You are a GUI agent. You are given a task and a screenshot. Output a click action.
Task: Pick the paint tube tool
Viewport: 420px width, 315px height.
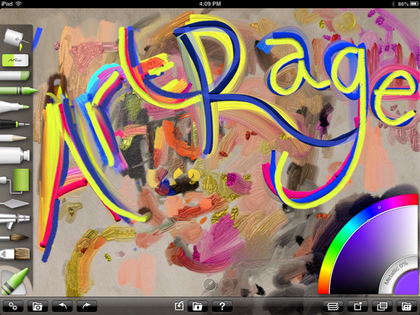14,155
